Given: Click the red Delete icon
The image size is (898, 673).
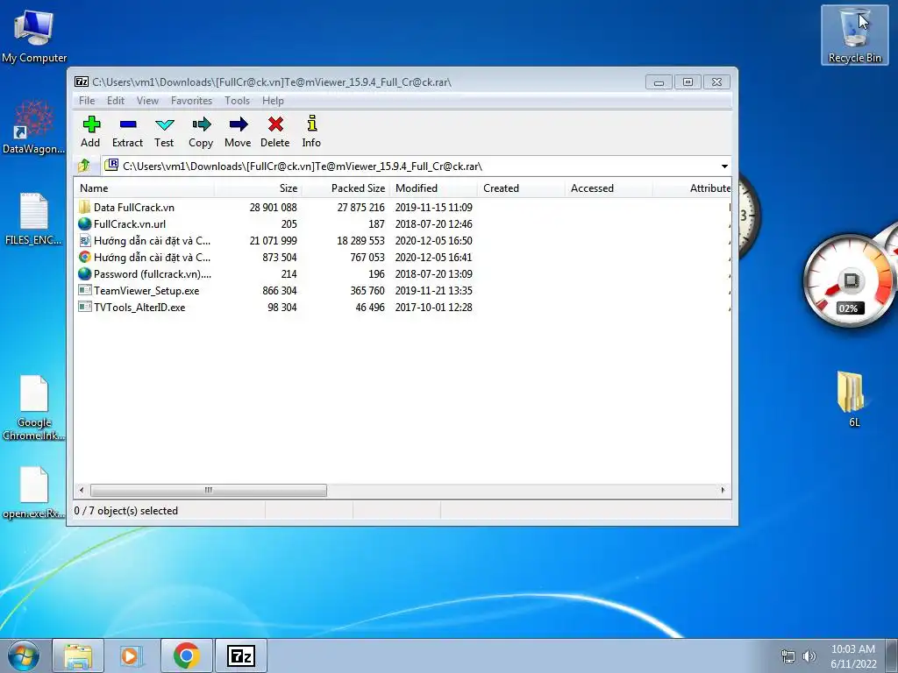Looking at the screenshot, I should tap(275, 124).
